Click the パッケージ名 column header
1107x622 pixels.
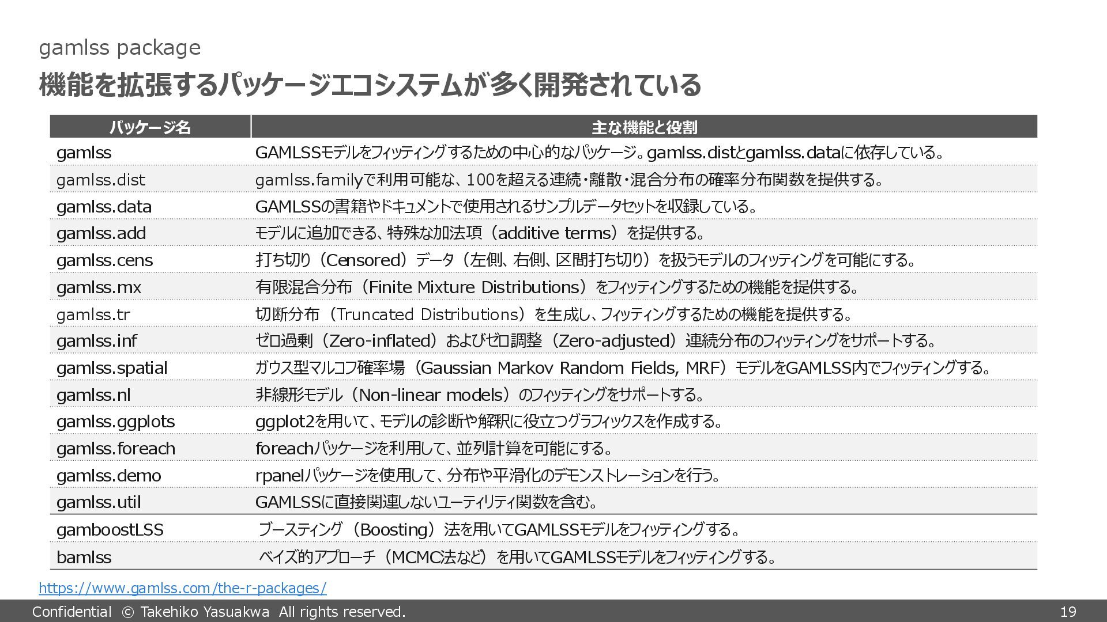(x=150, y=127)
